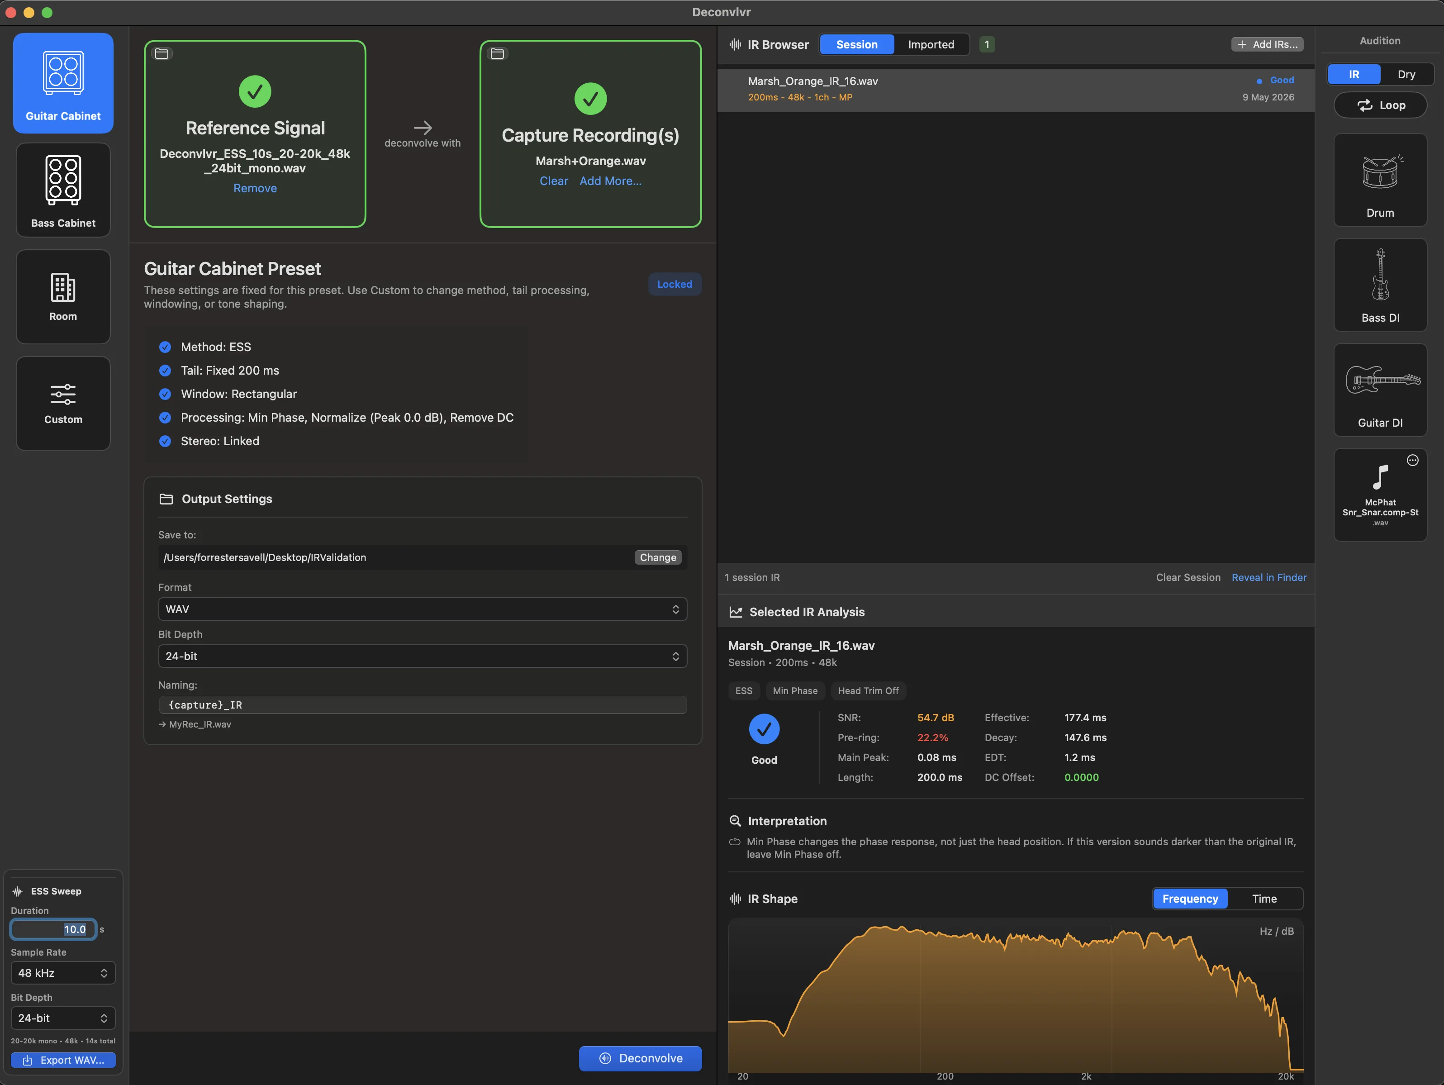Open folder icon in Capture Recording box

click(x=498, y=53)
